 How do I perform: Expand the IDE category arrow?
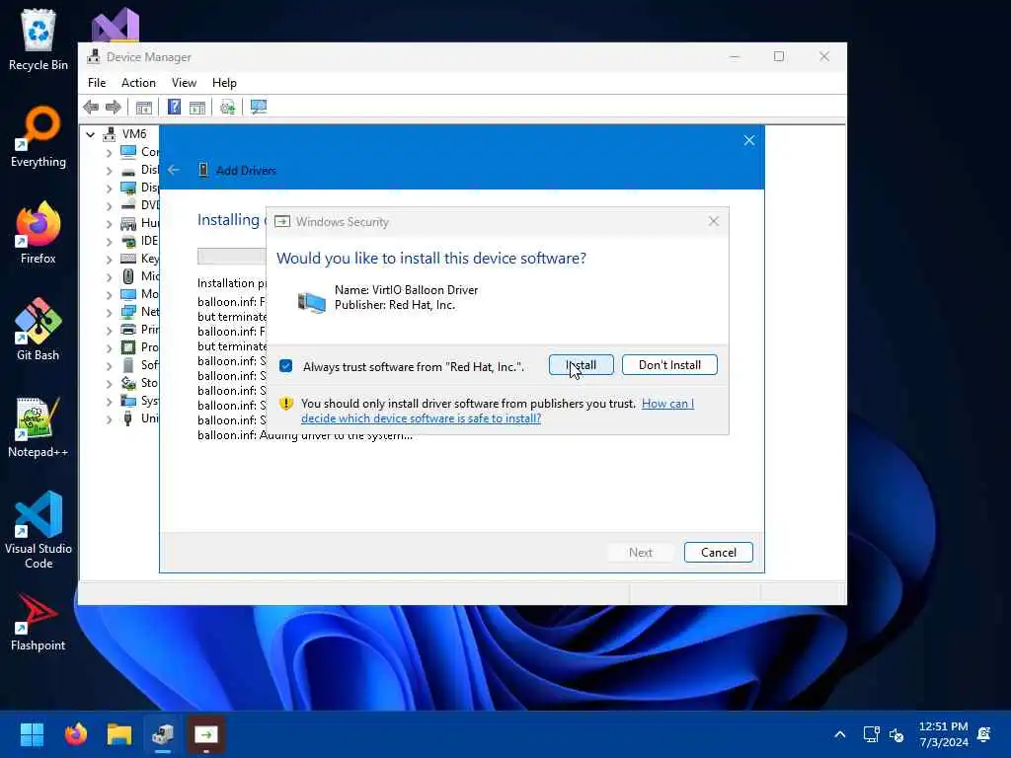point(109,242)
